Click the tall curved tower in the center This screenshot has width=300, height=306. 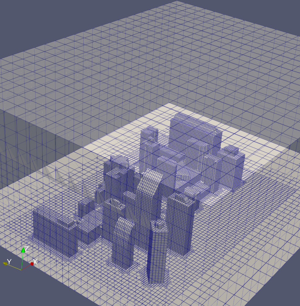pos(149,195)
